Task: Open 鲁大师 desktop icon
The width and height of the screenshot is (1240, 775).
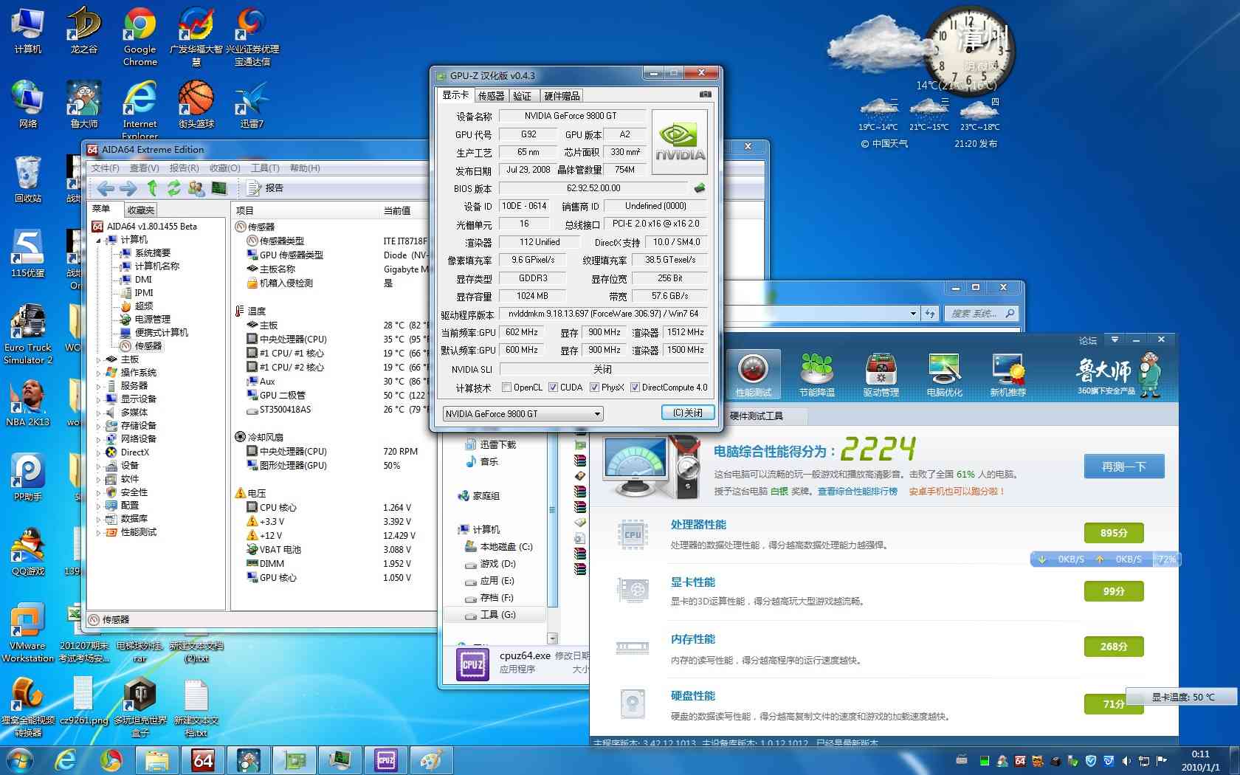Action: click(x=83, y=105)
